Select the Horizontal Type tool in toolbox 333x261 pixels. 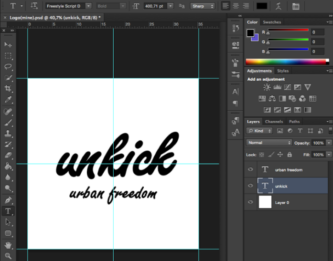[x=8, y=211]
